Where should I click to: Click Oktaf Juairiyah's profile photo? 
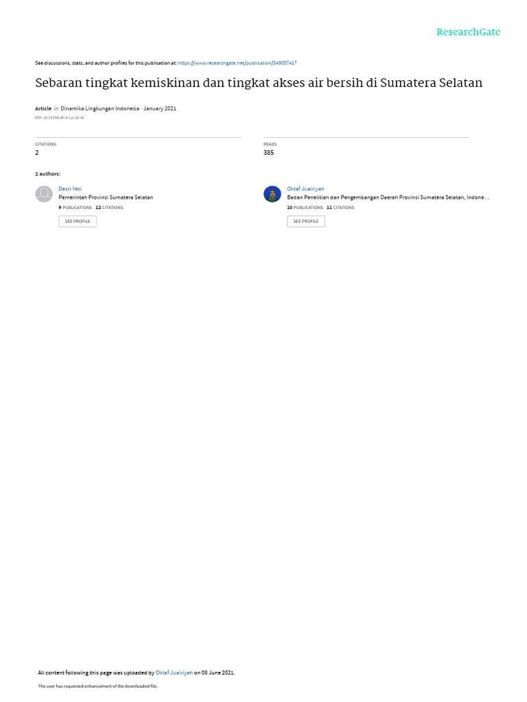tap(272, 194)
